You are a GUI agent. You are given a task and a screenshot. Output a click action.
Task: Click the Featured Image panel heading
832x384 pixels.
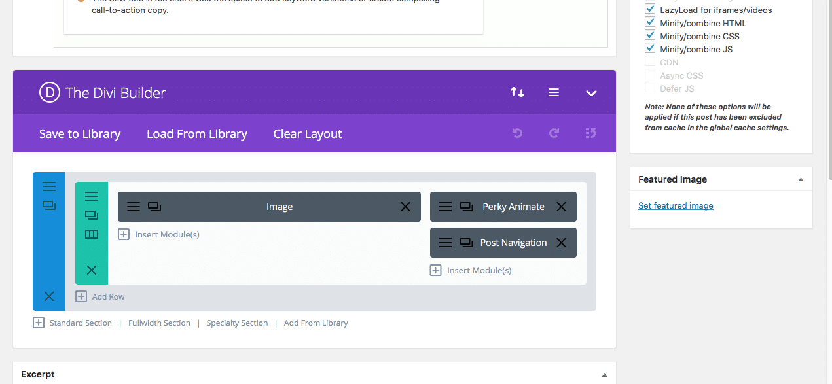(x=672, y=179)
